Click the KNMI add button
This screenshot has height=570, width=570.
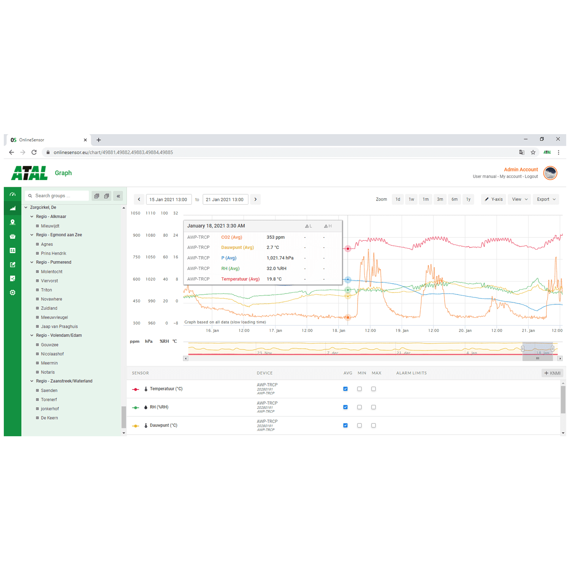pos(552,373)
